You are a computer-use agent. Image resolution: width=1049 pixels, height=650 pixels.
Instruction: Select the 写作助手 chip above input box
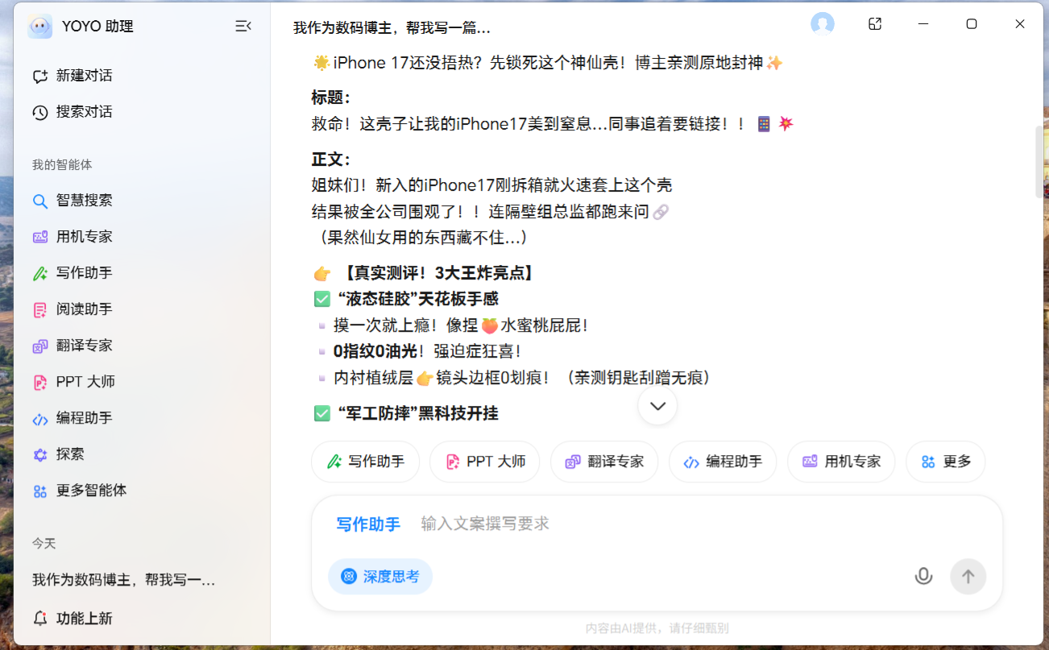[x=365, y=461]
